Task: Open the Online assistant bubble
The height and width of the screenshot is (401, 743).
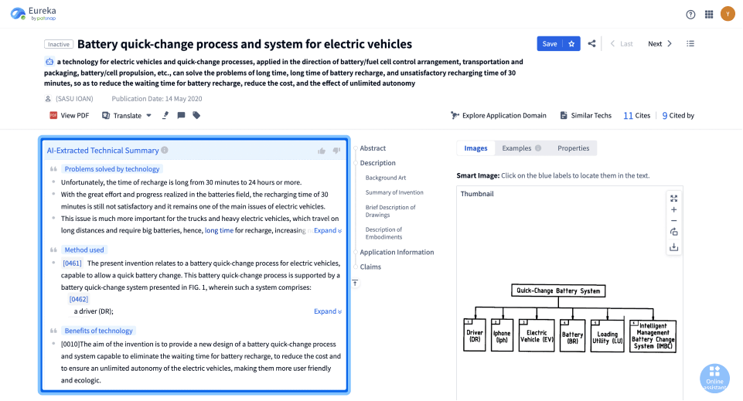Action: [714, 377]
